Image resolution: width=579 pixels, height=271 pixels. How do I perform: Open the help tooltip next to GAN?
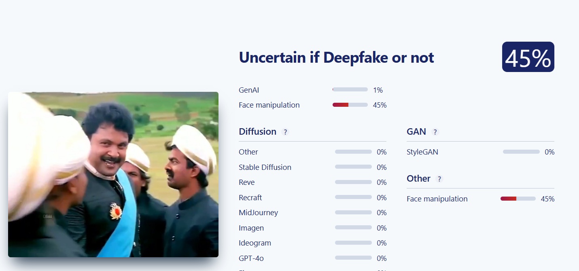435,132
